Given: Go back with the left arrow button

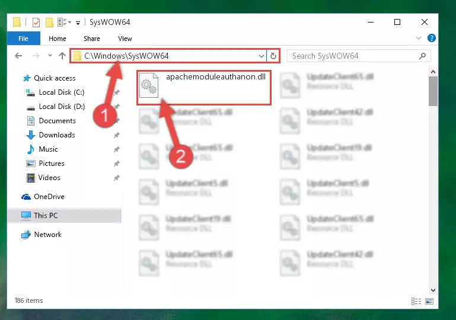Looking at the screenshot, I should [18, 56].
